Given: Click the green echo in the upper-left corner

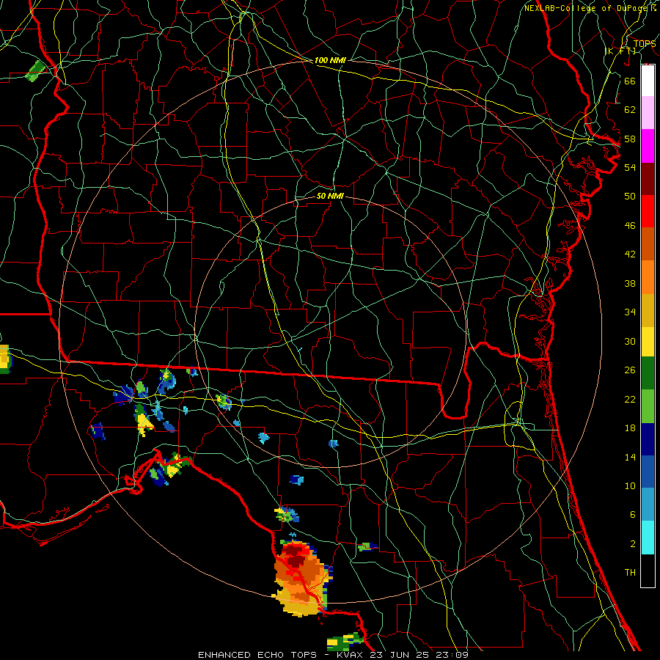Looking at the screenshot, I should click(x=35, y=70).
